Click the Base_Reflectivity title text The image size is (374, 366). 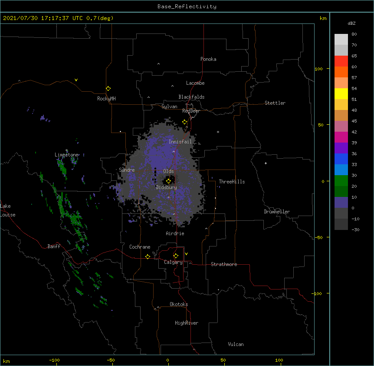coord(187,7)
